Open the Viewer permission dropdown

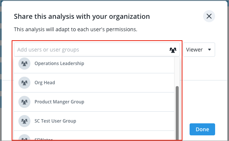[199, 50]
